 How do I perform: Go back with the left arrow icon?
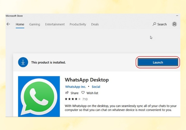(8, 24)
